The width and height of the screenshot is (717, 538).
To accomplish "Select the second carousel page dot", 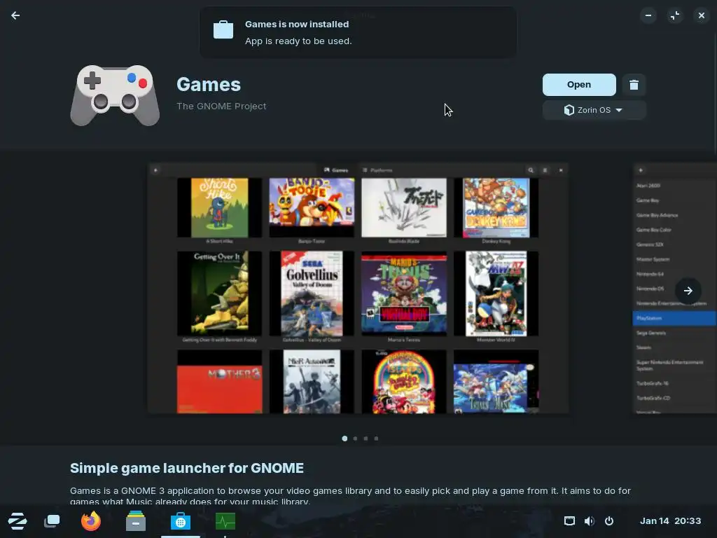I will point(355,439).
